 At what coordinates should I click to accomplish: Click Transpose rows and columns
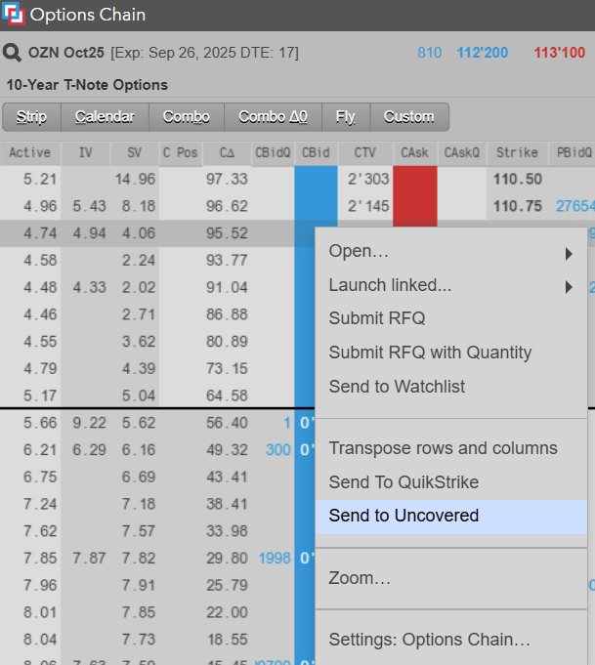(x=443, y=448)
